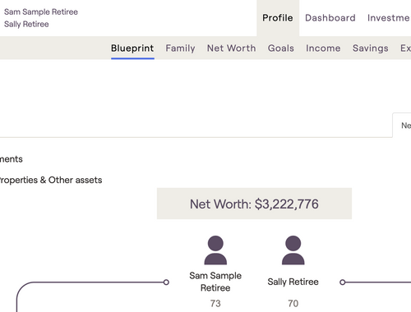Select the Goals sub-tab
The height and width of the screenshot is (312, 411).
click(x=281, y=48)
